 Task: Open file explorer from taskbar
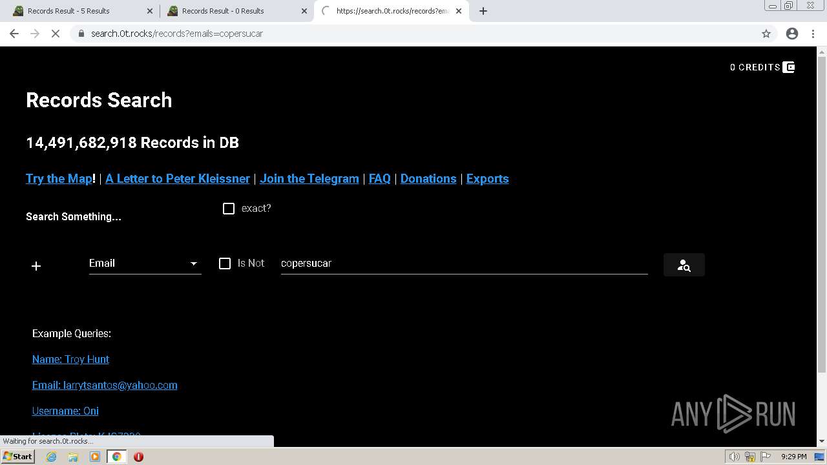[x=73, y=457]
